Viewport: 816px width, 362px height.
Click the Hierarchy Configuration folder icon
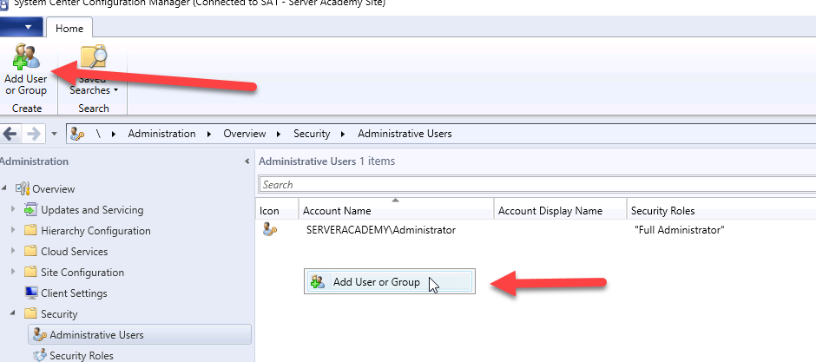point(30,230)
